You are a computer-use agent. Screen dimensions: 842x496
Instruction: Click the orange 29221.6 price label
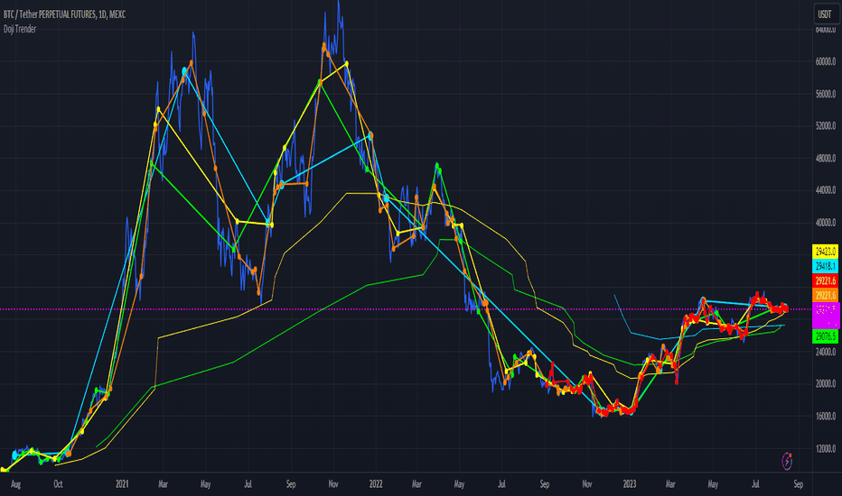tap(826, 295)
